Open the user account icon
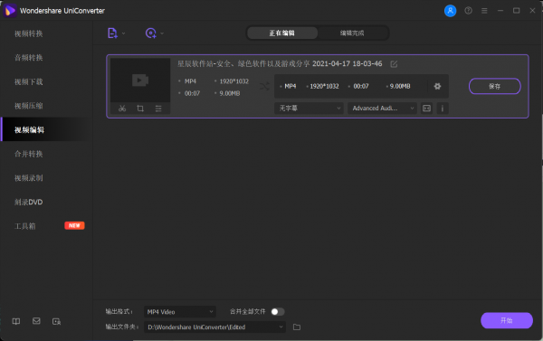This screenshot has width=543, height=341. click(x=450, y=11)
